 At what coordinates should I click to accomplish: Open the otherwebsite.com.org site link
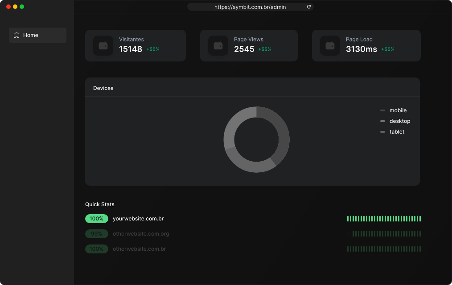tap(141, 234)
